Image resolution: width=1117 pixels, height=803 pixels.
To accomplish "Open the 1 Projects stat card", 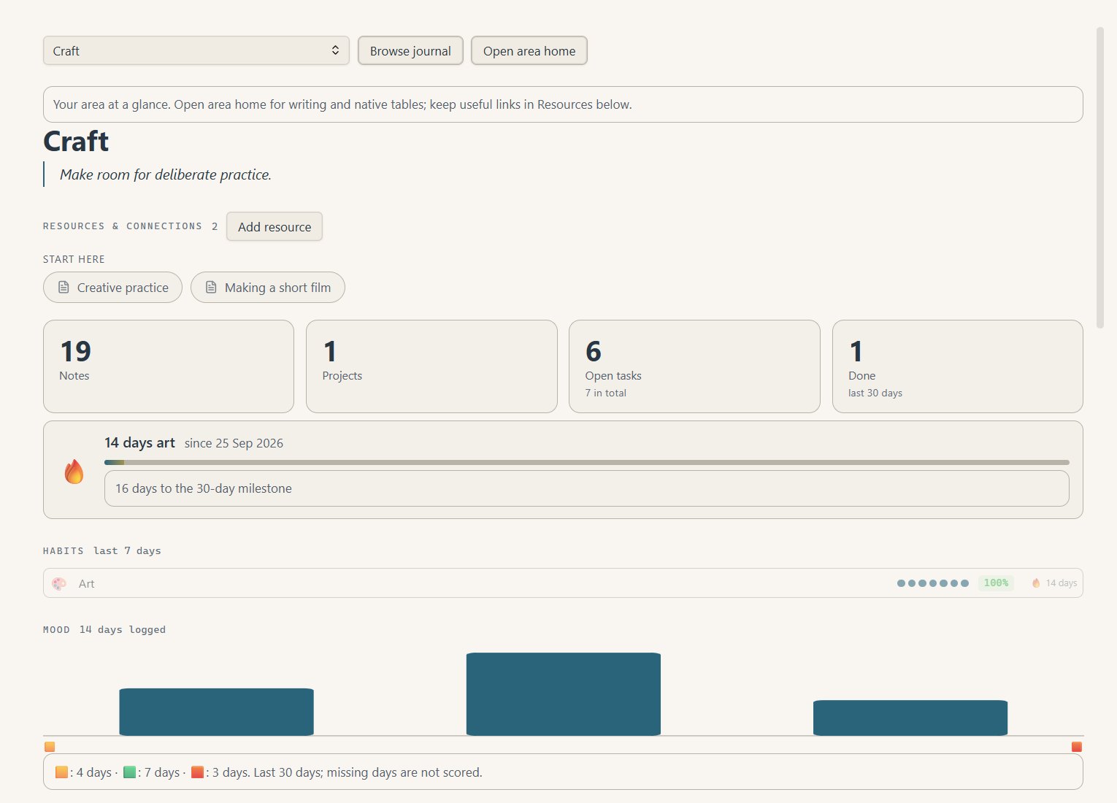I will [x=431, y=366].
